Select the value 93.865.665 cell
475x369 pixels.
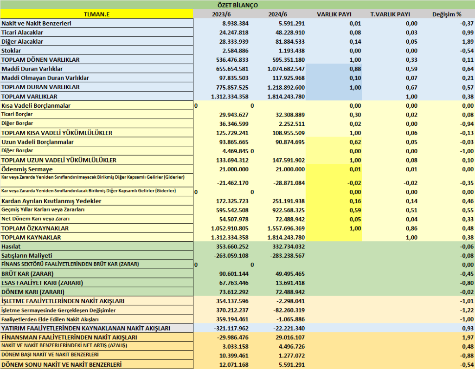click(x=234, y=142)
